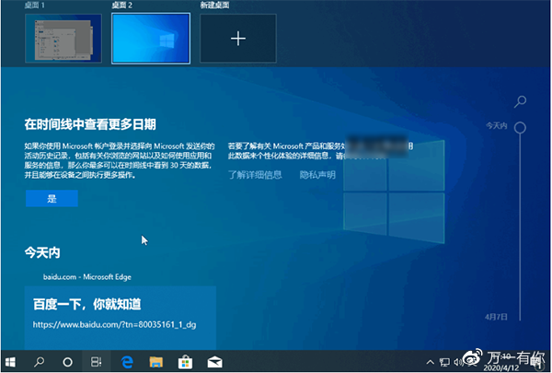The width and height of the screenshot is (552, 373).
Task: Switch to the 桌面 1 desktop thumbnail
Action: [x=64, y=40]
